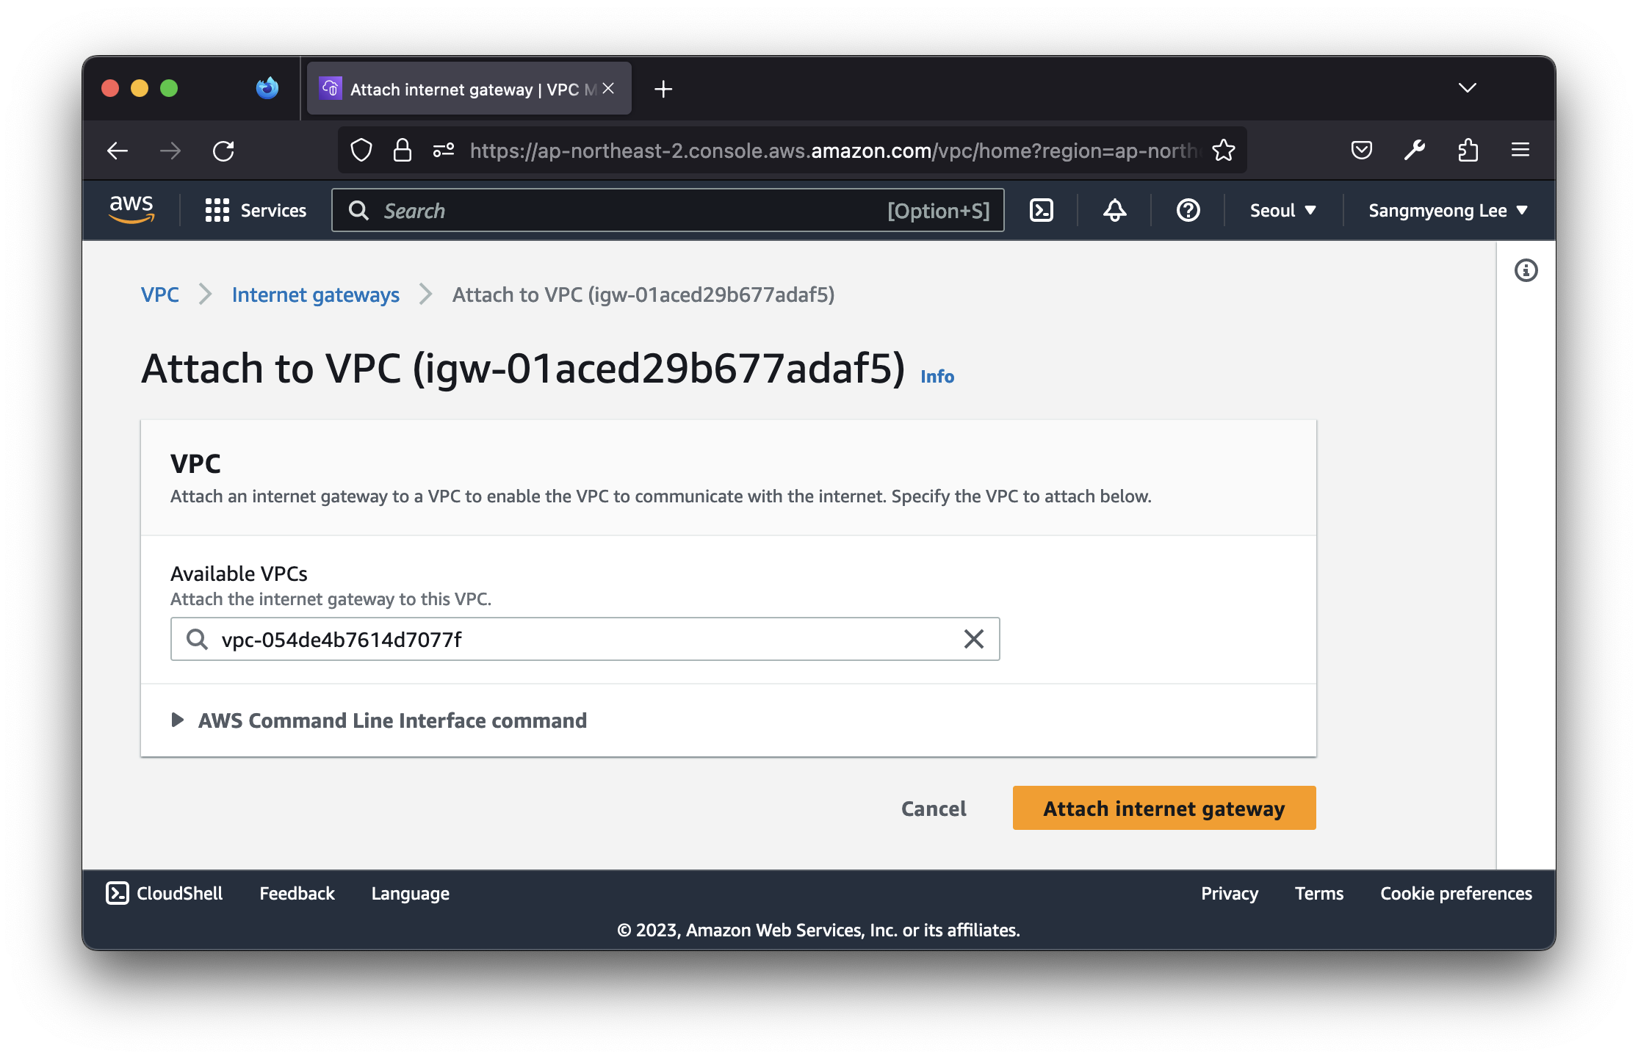
Task: Open the notifications bell
Action: 1114,211
